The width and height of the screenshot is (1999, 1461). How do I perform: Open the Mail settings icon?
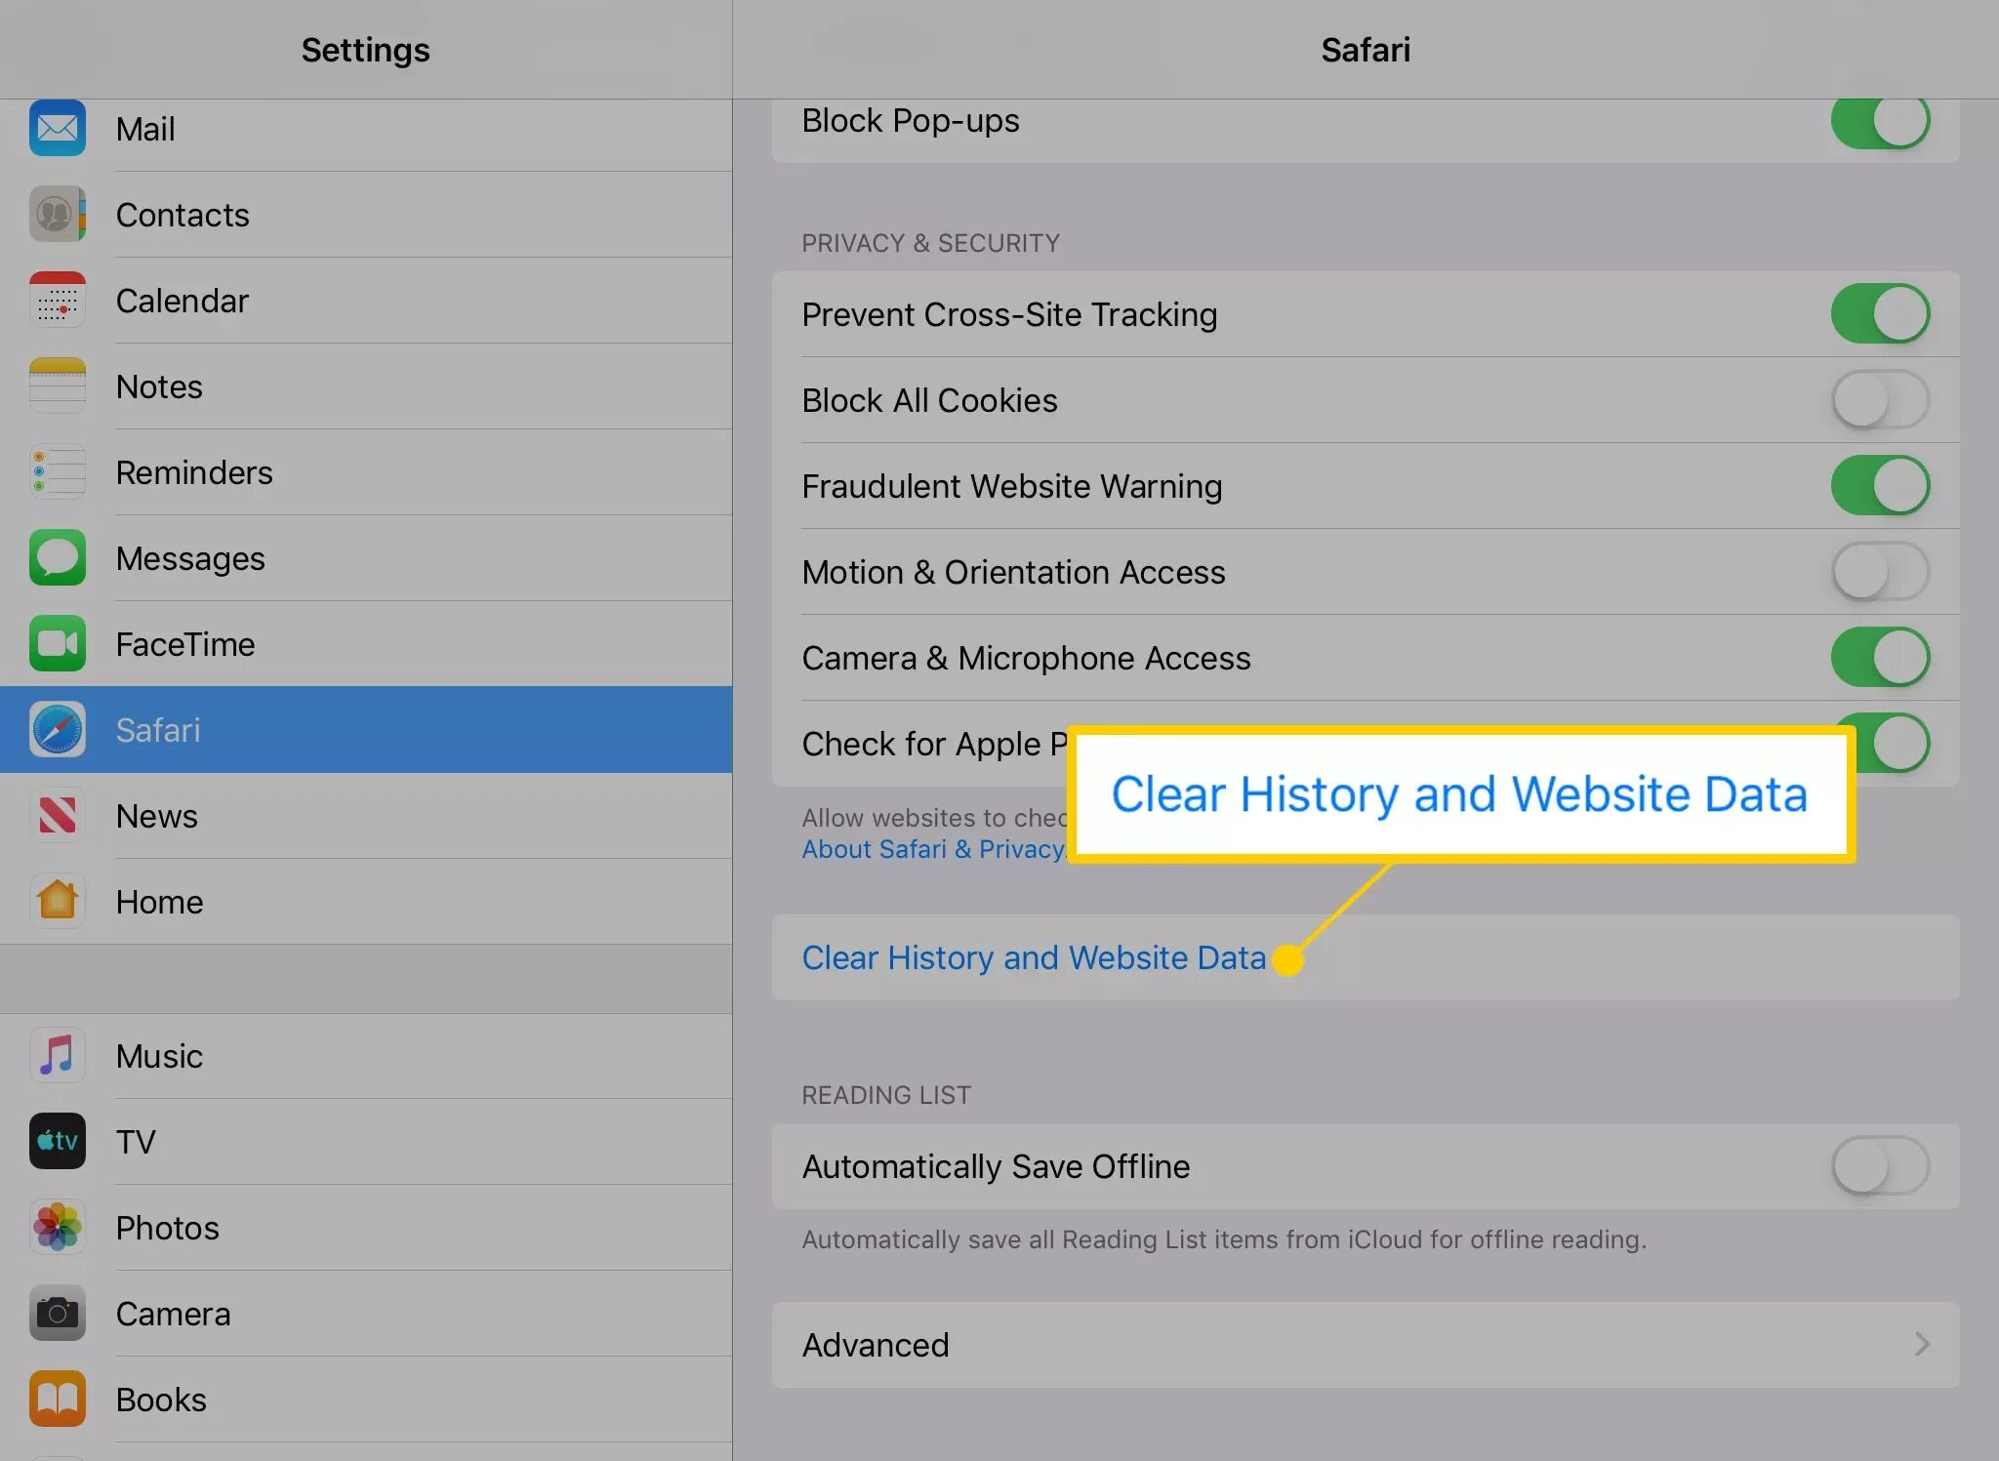point(58,128)
